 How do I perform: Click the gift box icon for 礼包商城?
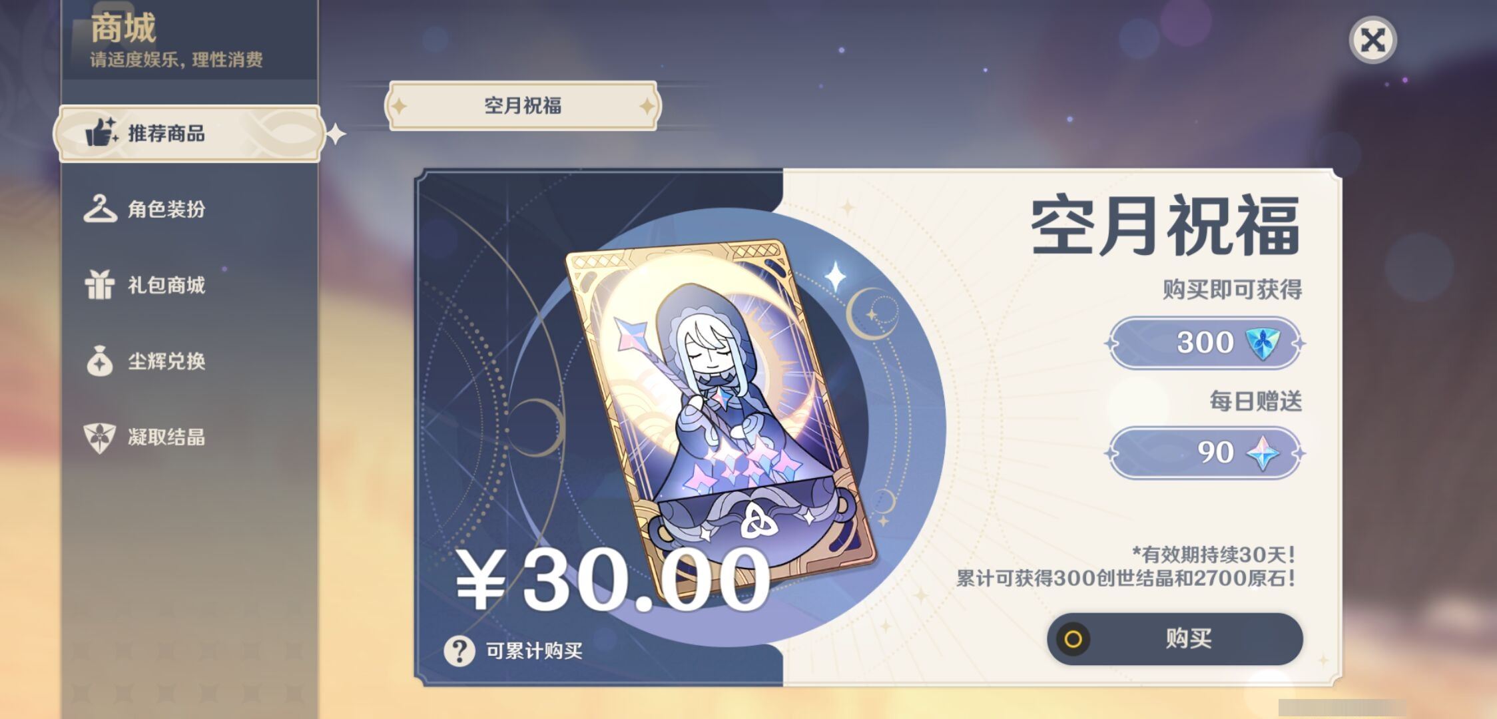100,285
